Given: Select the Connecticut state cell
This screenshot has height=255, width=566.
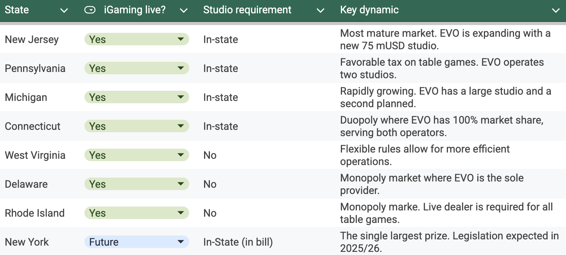Looking at the screenshot, I should (x=39, y=126).
